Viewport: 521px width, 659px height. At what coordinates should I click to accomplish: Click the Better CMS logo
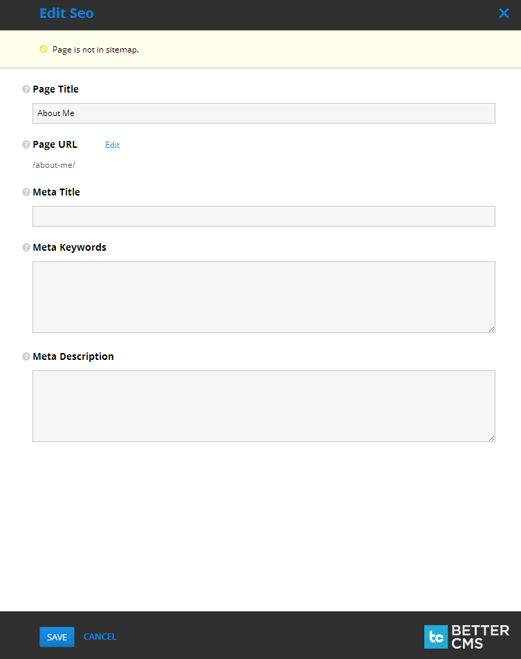466,636
